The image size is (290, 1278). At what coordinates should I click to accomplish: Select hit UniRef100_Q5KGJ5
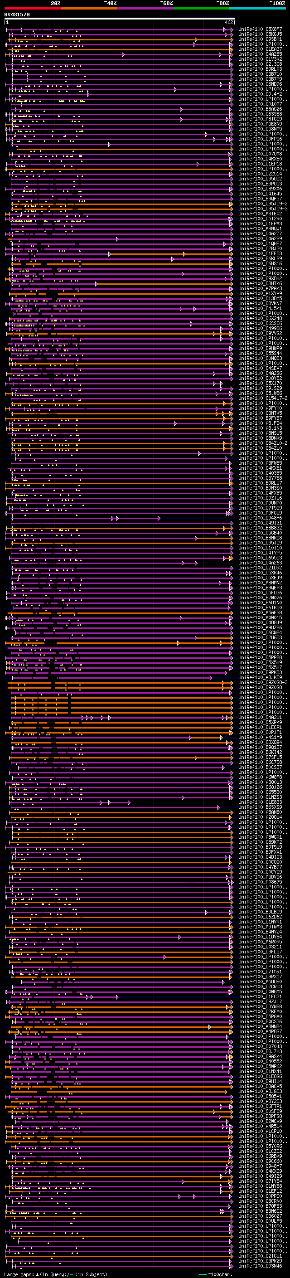pyautogui.click(x=260, y=34)
